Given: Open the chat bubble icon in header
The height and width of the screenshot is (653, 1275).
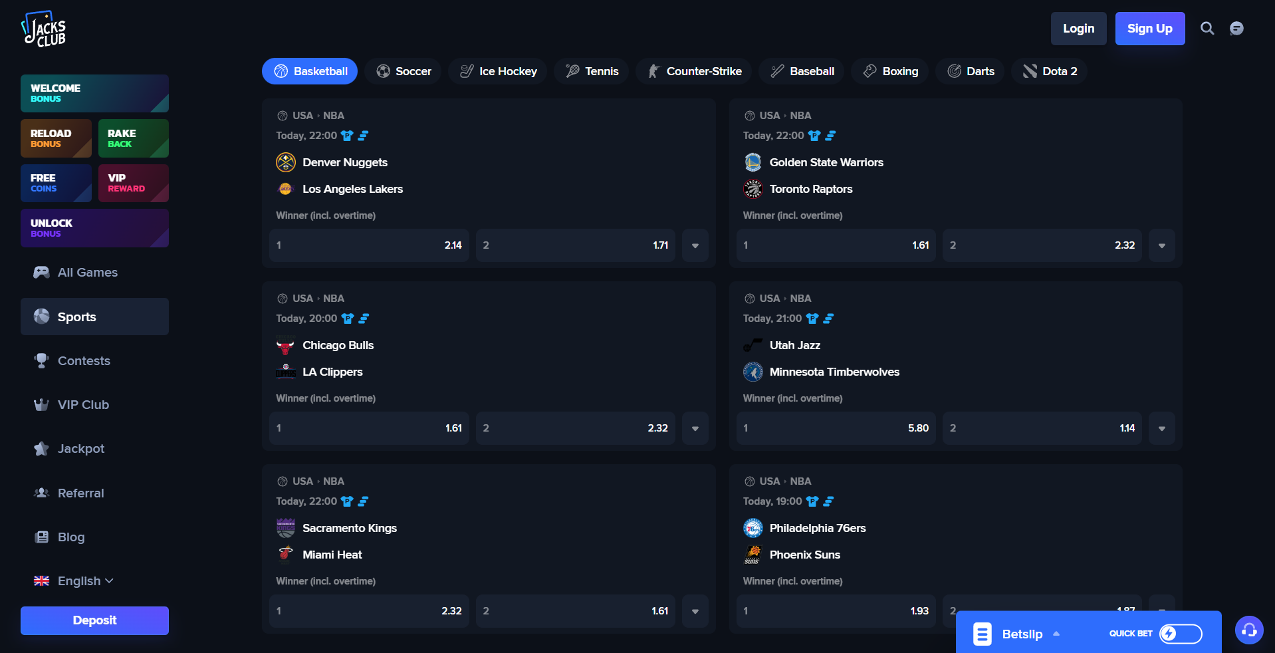Looking at the screenshot, I should click(x=1236, y=29).
